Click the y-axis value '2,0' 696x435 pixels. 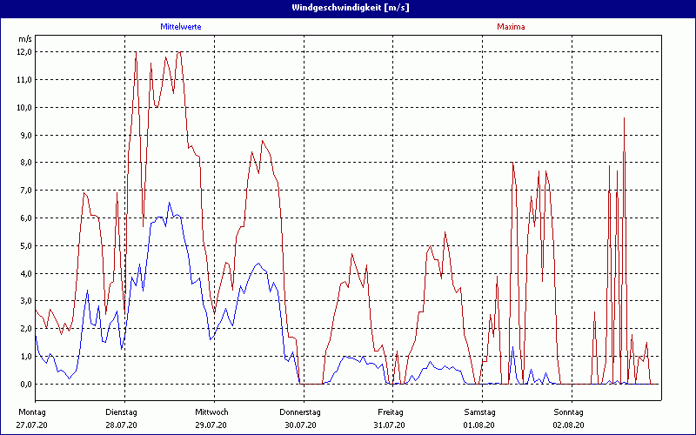coord(26,329)
